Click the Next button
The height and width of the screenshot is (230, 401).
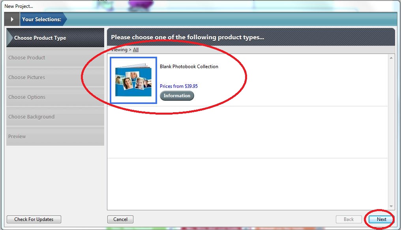[381, 219]
